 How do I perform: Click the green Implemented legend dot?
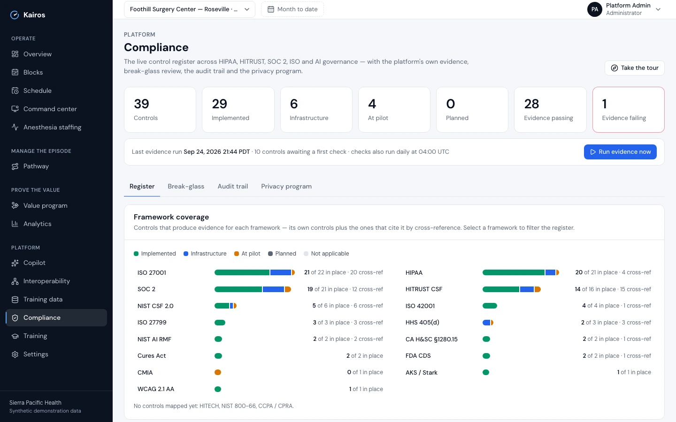tap(136, 254)
